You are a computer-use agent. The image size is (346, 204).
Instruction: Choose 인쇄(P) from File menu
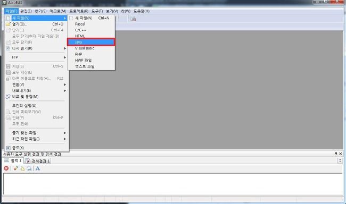coord(36,117)
